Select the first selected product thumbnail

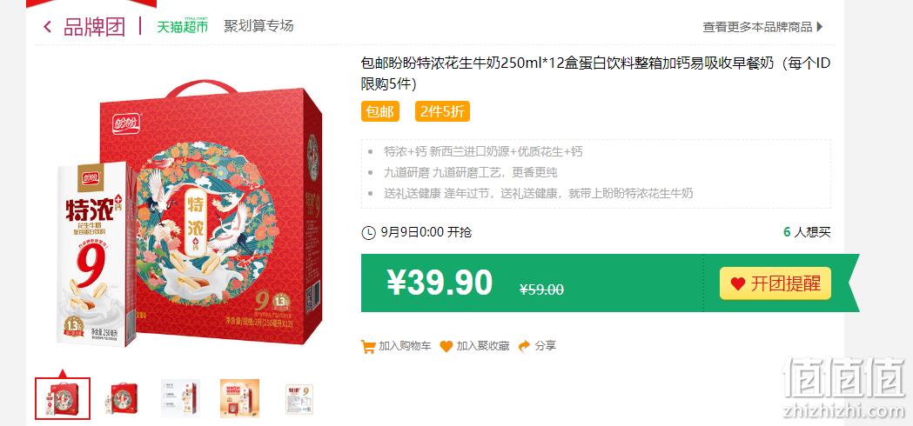coord(63,399)
